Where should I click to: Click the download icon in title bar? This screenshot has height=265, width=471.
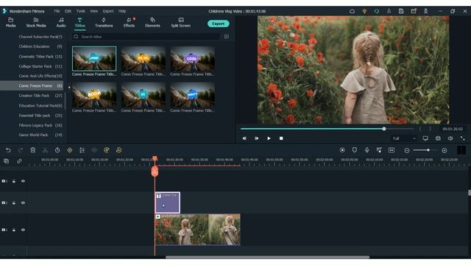[425, 11]
